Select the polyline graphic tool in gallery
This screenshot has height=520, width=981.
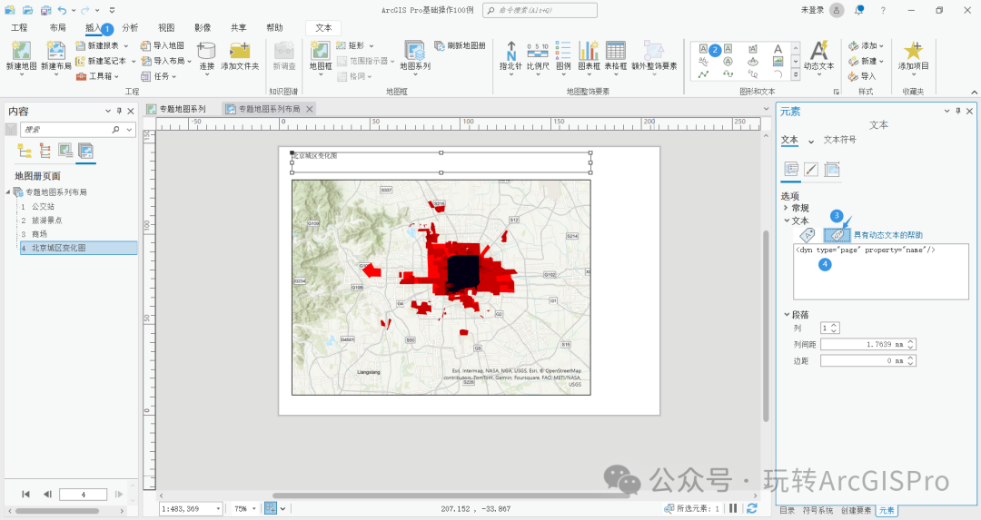tap(703, 74)
